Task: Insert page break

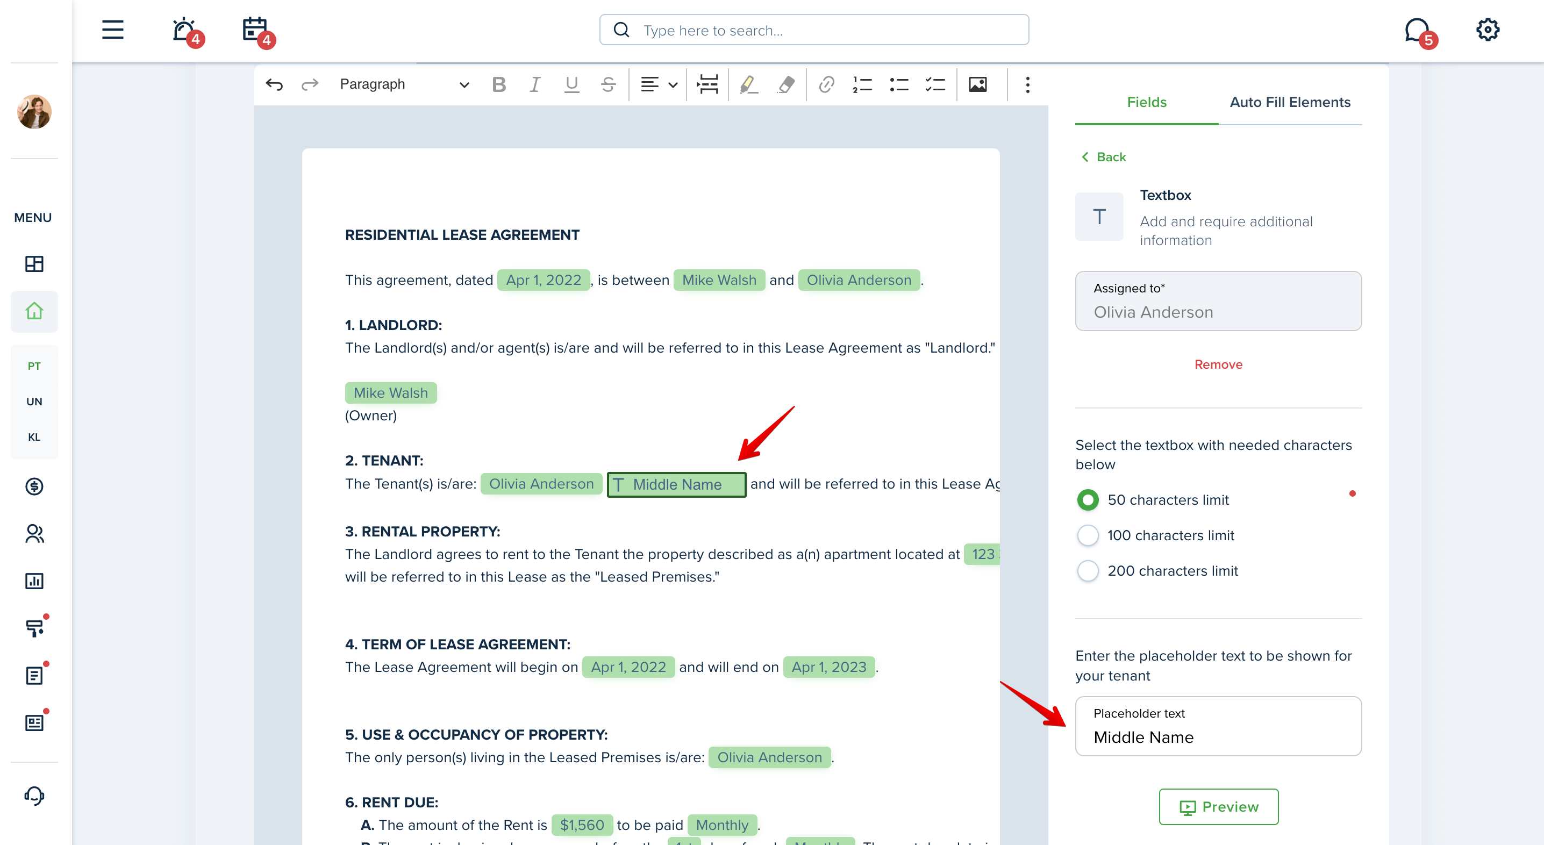Action: pyautogui.click(x=707, y=84)
